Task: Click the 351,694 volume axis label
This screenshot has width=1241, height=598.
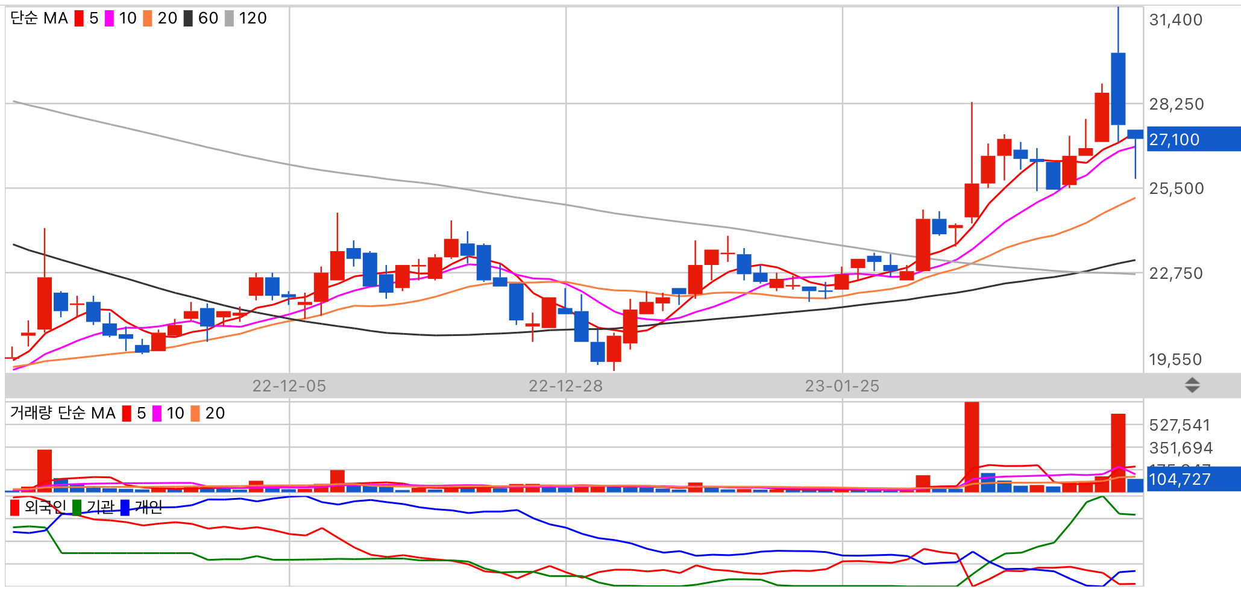Action: click(x=1181, y=448)
